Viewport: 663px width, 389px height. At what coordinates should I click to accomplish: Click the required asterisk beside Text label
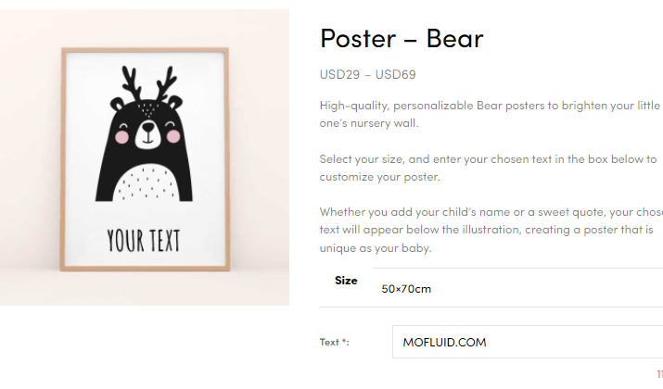(x=344, y=340)
